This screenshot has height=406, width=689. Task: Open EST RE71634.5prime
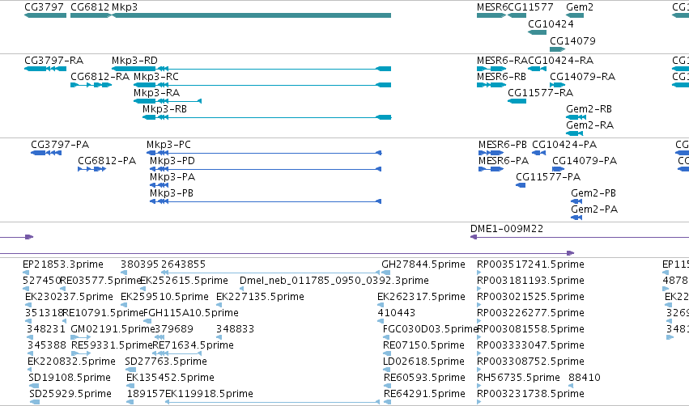tap(177, 353)
